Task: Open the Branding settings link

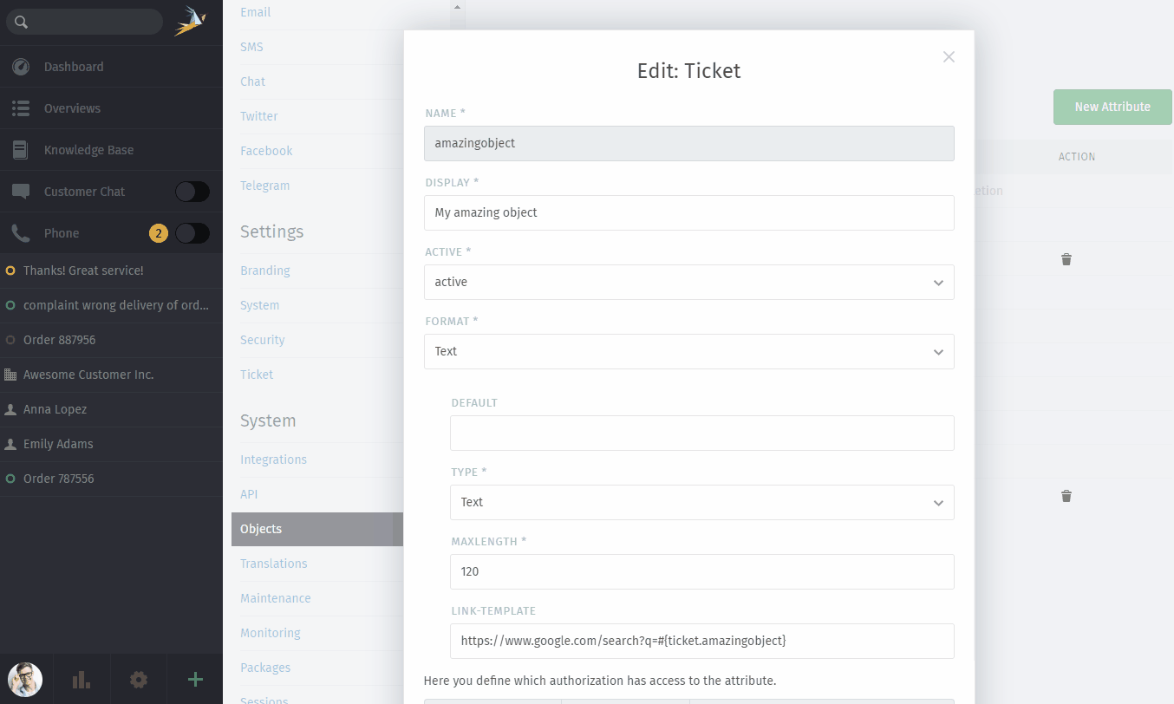Action: [265, 271]
